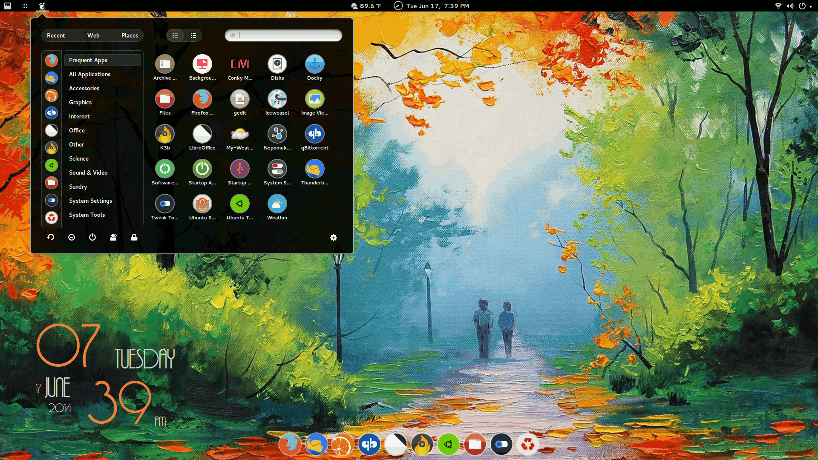This screenshot has height=460, width=818.
Task: Open Ubuntu Tweak from the bottom dock
Action: 449,444
